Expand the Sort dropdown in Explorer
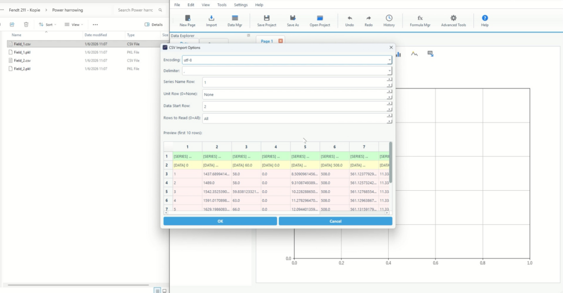Screen dimensions: 563x293 (46, 25)
